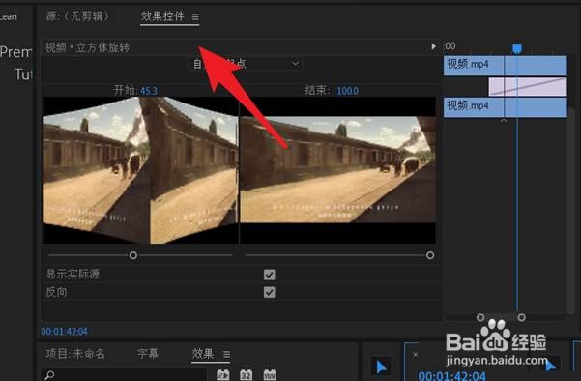Select the Selection arrow tool
581x381 pixels.
pyautogui.click(x=381, y=366)
